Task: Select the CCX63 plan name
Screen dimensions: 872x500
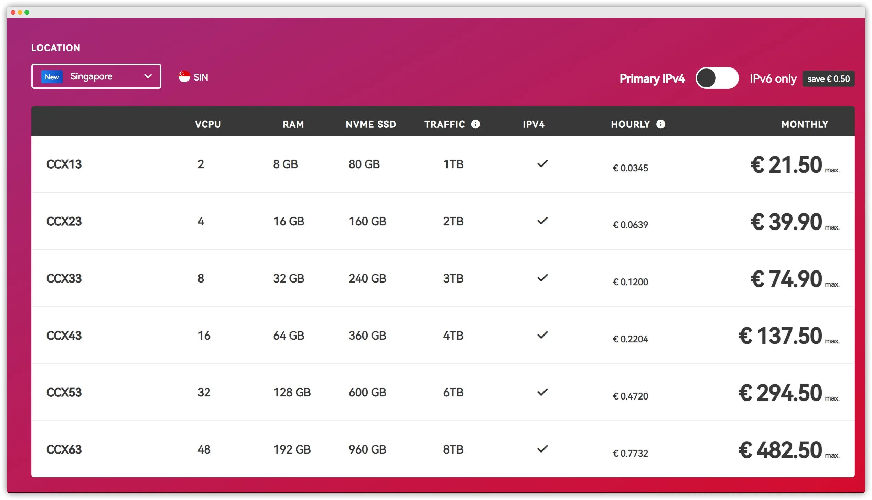Action: pyautogui.click(x=64, y=449)
